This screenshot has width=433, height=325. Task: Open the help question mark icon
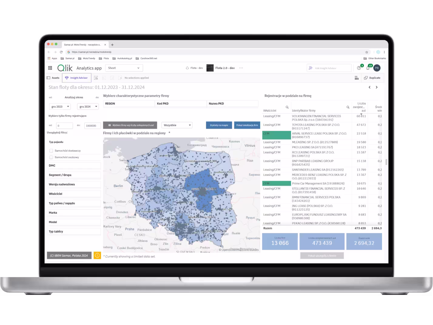point(359,68)
